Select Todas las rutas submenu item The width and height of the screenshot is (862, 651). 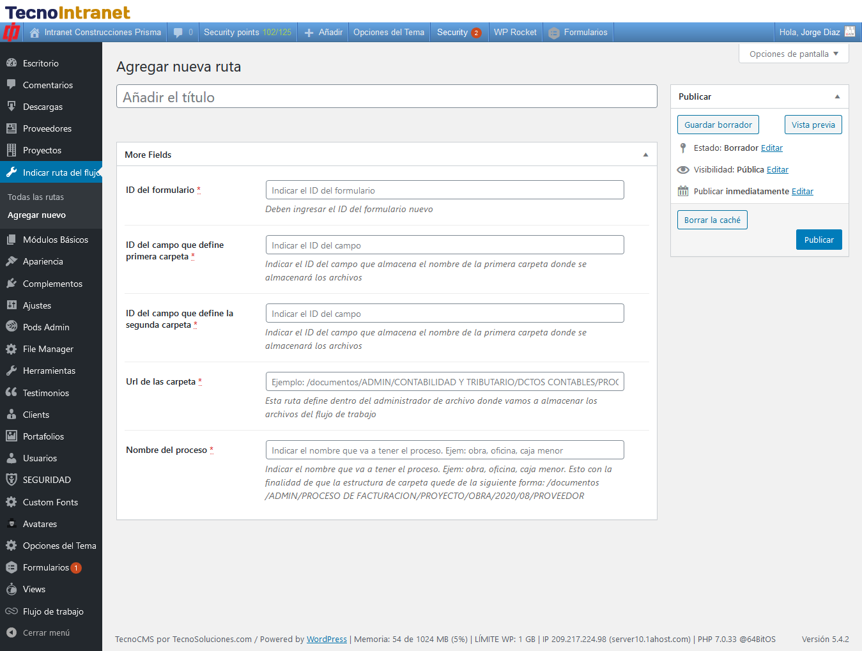[x=36, y=197]
